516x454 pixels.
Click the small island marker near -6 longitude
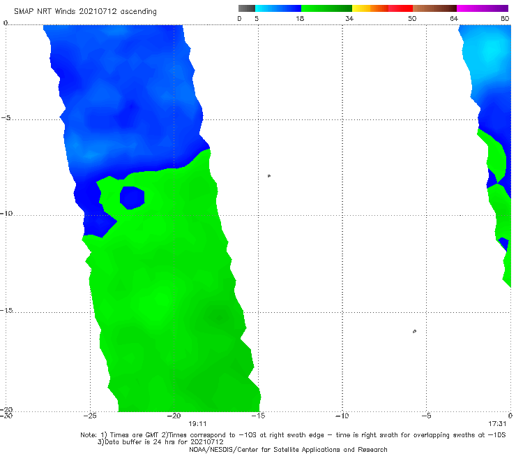coord(414,331)
